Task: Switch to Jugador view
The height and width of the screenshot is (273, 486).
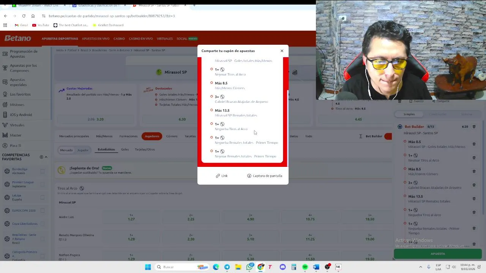Action: click(83, 150)
